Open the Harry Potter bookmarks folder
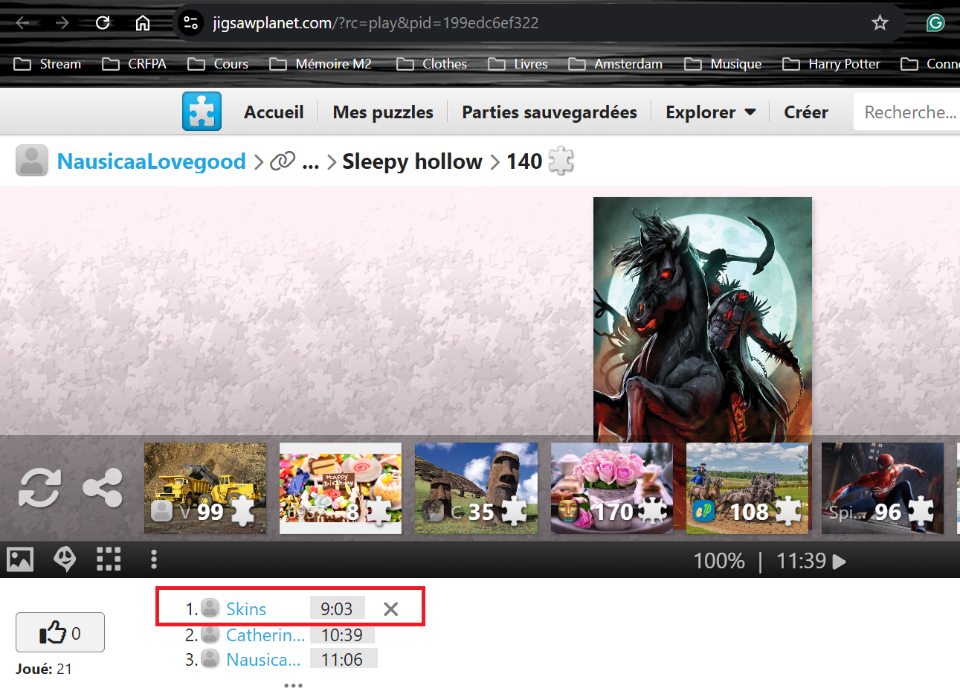 click(x=831, y=64)
